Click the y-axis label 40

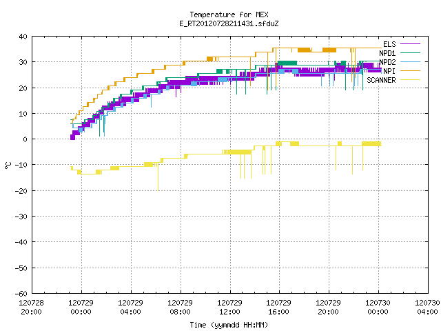tap(23, 37)
